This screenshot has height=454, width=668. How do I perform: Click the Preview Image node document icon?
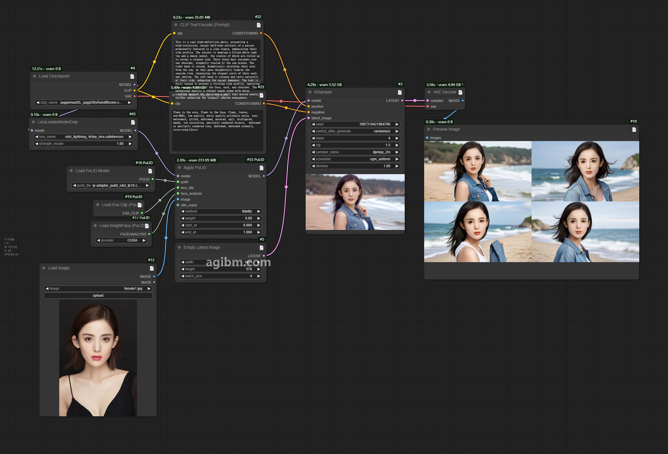(634, 129)
